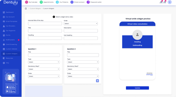Open the user avatar S profile
The height and width of the screenshot is (97, 176).
[170, 2]
